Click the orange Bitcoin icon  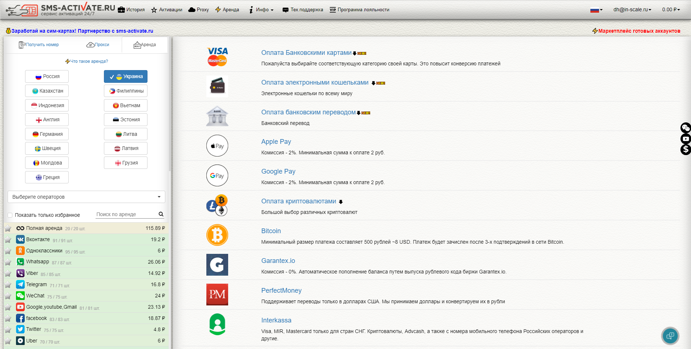tap(217, 235)
